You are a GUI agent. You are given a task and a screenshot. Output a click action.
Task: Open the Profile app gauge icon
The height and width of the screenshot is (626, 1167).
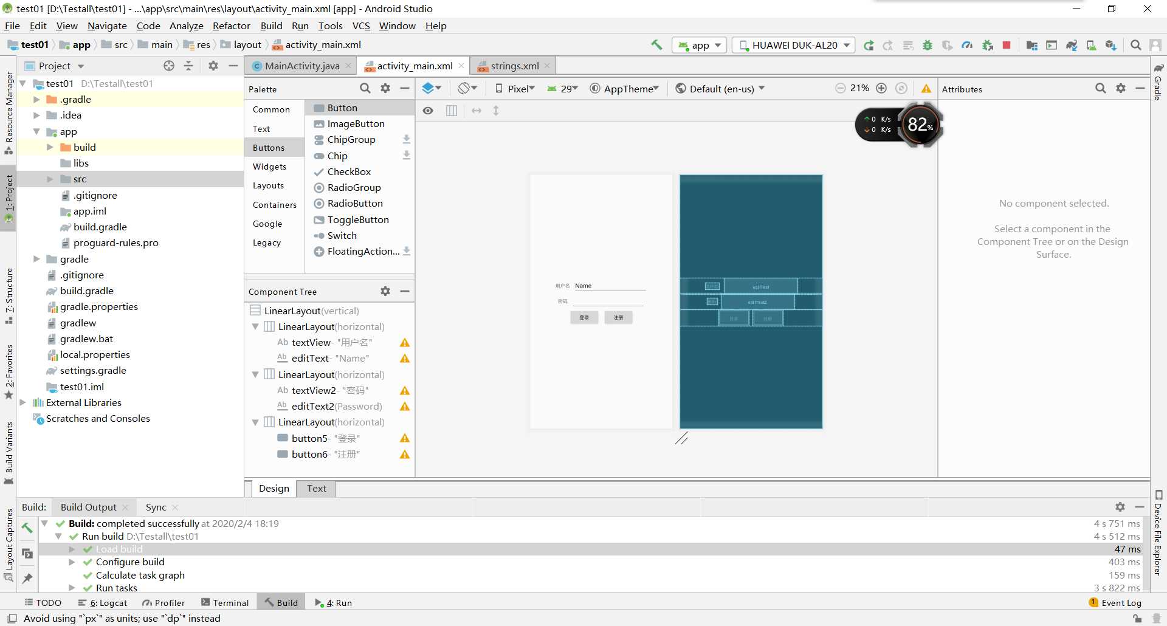click(x=967, y=45)
